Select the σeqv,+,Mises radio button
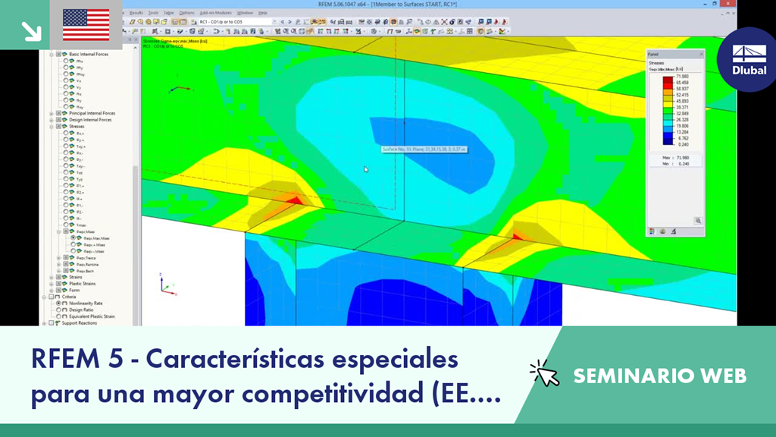This screenshot has width=776, height=437. click(74, 244)
